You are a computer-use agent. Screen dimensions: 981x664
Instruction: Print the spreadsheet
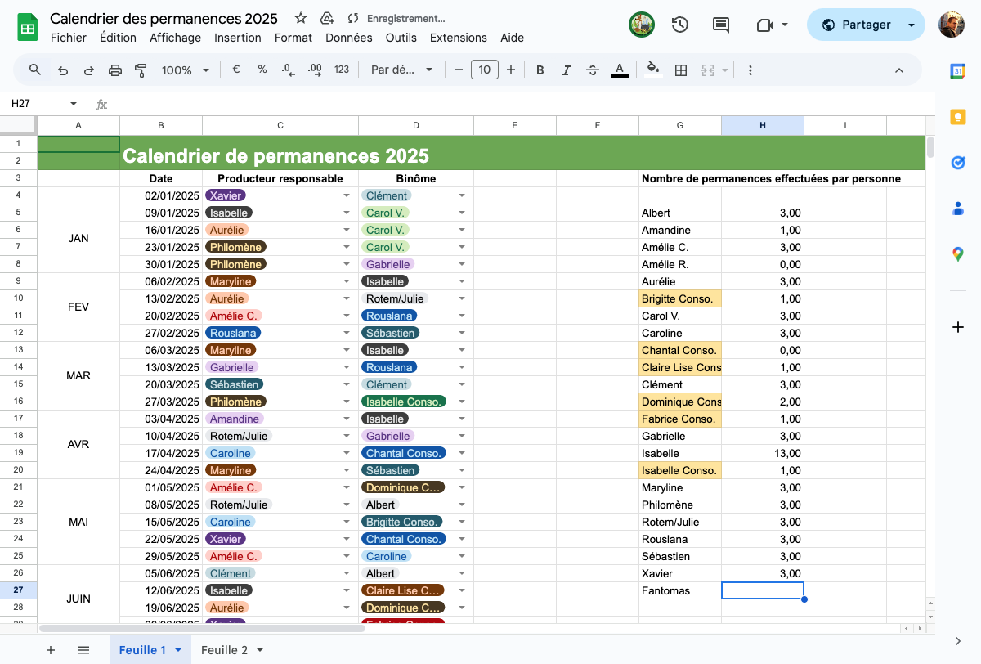[115, 70]
